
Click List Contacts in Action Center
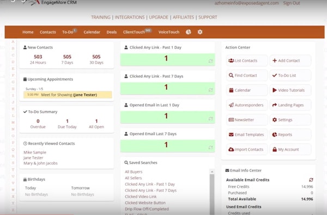coord(247,60)
